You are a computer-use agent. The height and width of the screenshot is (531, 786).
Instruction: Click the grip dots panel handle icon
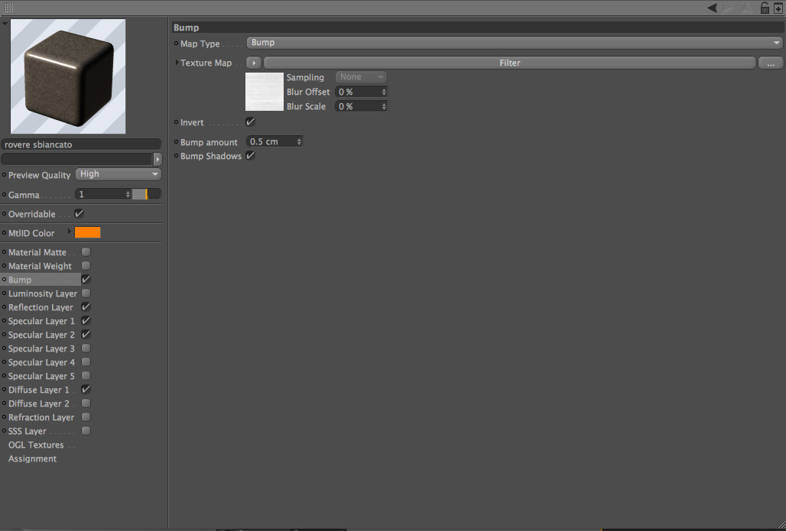coord(8,8)
